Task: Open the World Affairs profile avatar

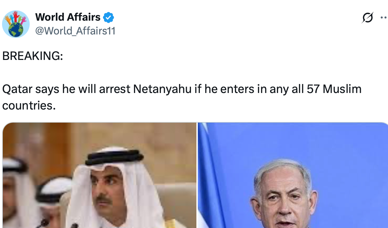Action: click(16, 24)
